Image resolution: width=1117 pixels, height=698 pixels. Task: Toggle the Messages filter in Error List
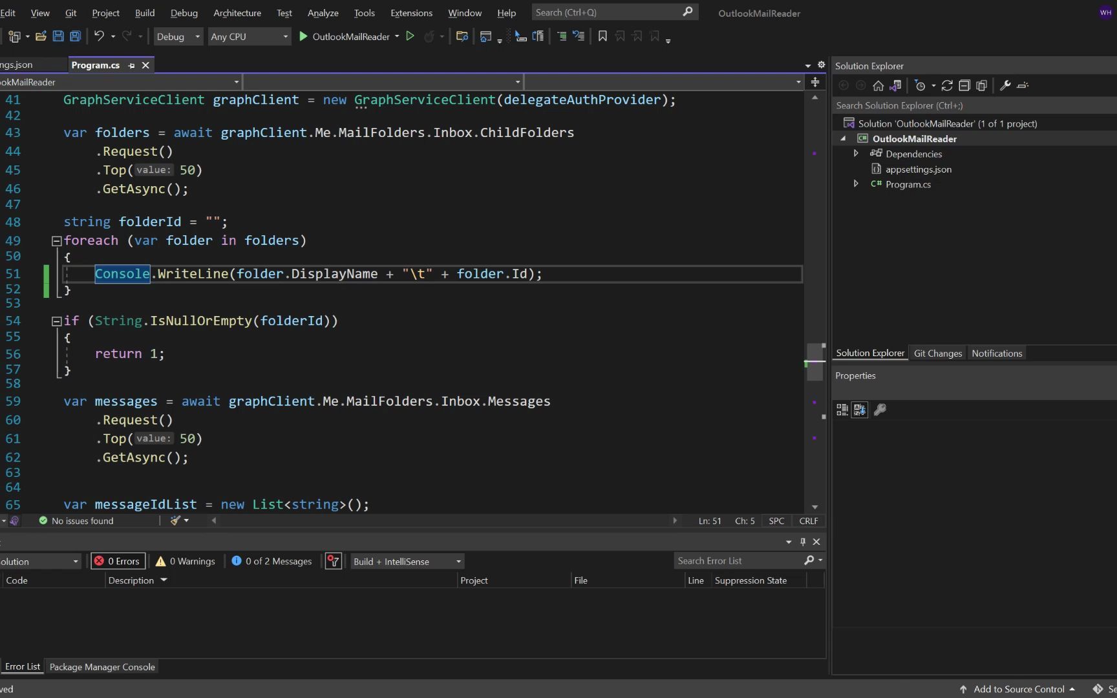(x=271, y=561)
